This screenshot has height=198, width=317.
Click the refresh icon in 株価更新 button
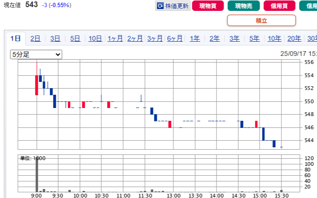point(160,6)
